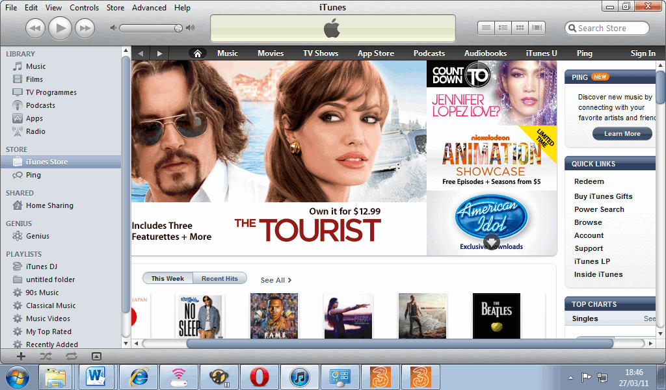This screenshot has width=666, height=390.
Task: Select Apps in the library sidebar
Action: [34, 119]
